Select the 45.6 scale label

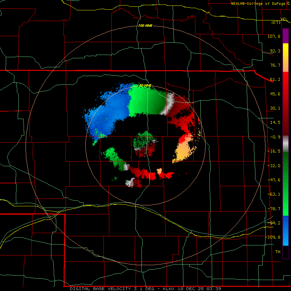pyautogui.click(x=275, y=94)
